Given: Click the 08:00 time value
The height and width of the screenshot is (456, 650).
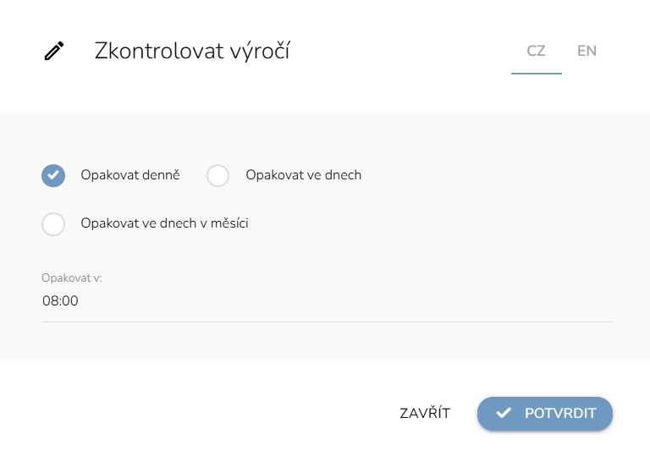Looking at the screenshot, I should click(x=60, y=301).
